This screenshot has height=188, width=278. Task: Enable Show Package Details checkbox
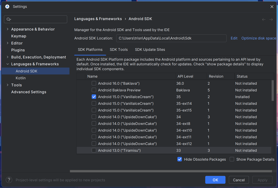click(x=232, y=159)
